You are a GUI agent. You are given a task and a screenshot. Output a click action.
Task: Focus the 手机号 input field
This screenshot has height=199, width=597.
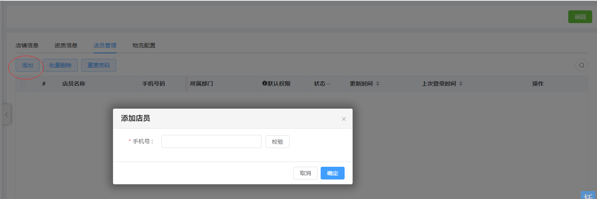click(x=211, y=142)
